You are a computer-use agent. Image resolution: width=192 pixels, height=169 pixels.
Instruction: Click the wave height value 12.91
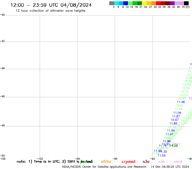(180, 106)
